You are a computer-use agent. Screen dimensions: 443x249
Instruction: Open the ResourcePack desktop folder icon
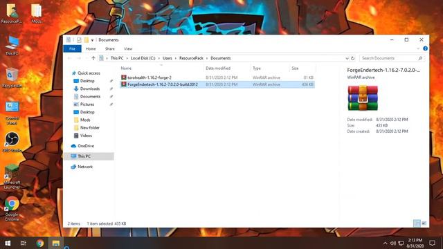tap(12, 12)
